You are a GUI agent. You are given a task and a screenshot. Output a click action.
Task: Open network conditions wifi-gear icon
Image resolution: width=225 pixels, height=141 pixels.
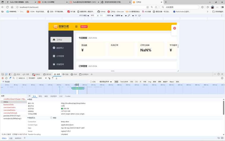pyautogui.click(x=49, y=78)
